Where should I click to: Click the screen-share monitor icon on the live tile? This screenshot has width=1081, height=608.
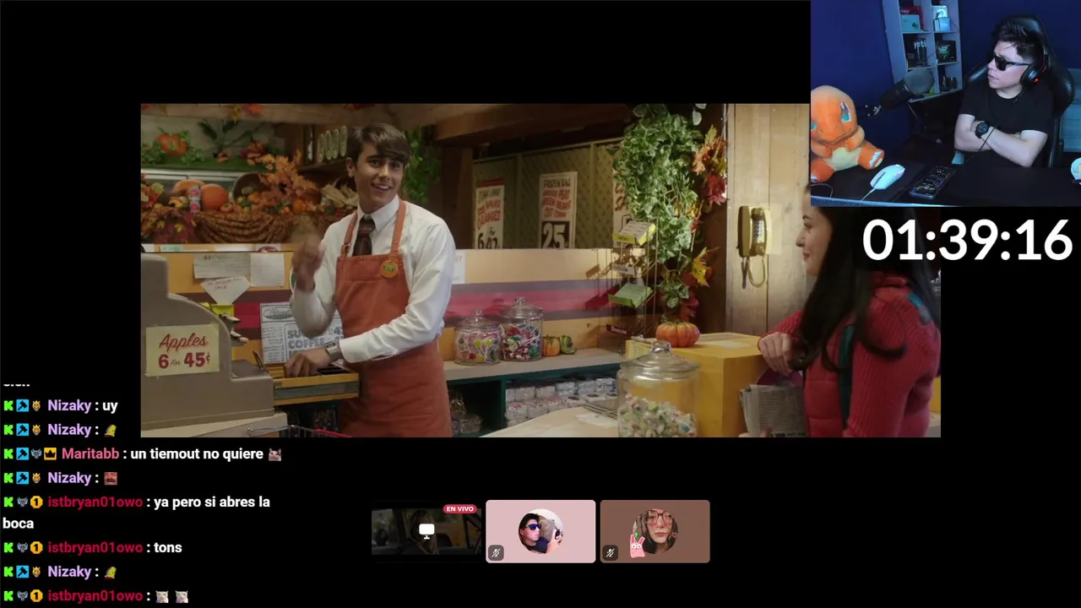pyautogui.click(x=426, y=531)
